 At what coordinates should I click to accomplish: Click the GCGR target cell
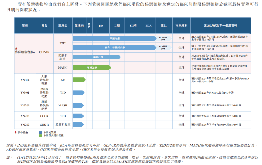click(x=44, y=116)
